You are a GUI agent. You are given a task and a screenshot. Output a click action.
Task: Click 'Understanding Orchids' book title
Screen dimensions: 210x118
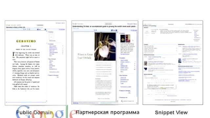[104, 27]
